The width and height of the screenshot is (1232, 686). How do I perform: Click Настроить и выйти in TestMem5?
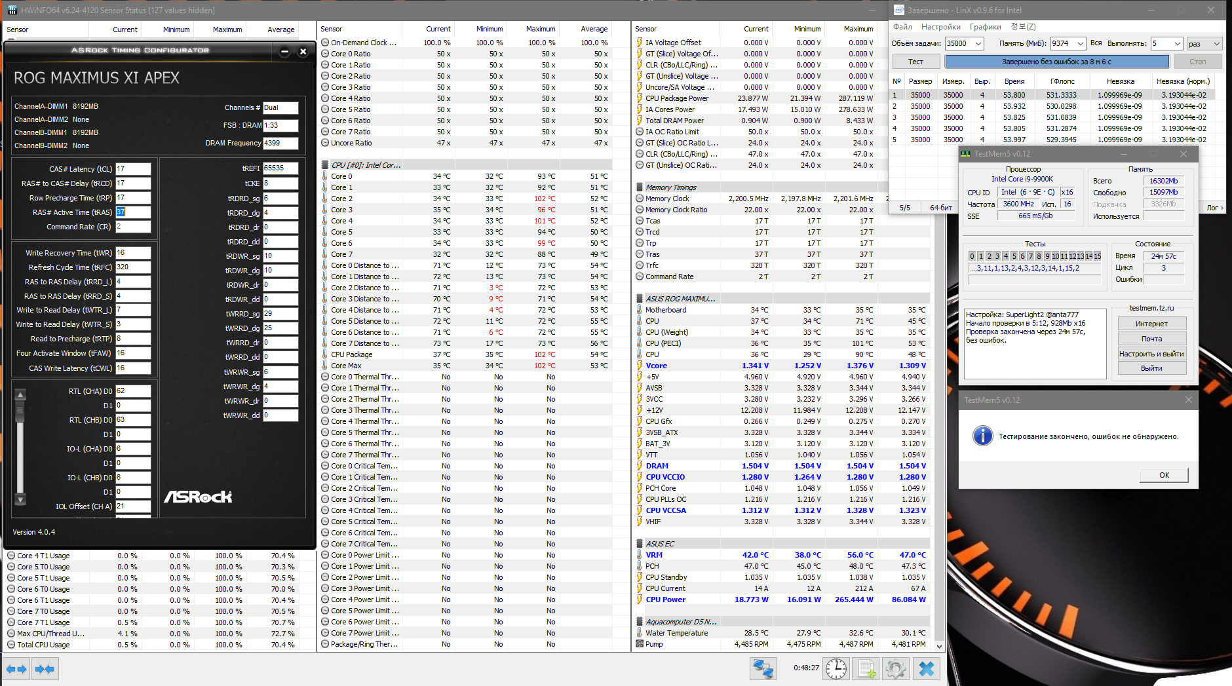coord(1151,354)
